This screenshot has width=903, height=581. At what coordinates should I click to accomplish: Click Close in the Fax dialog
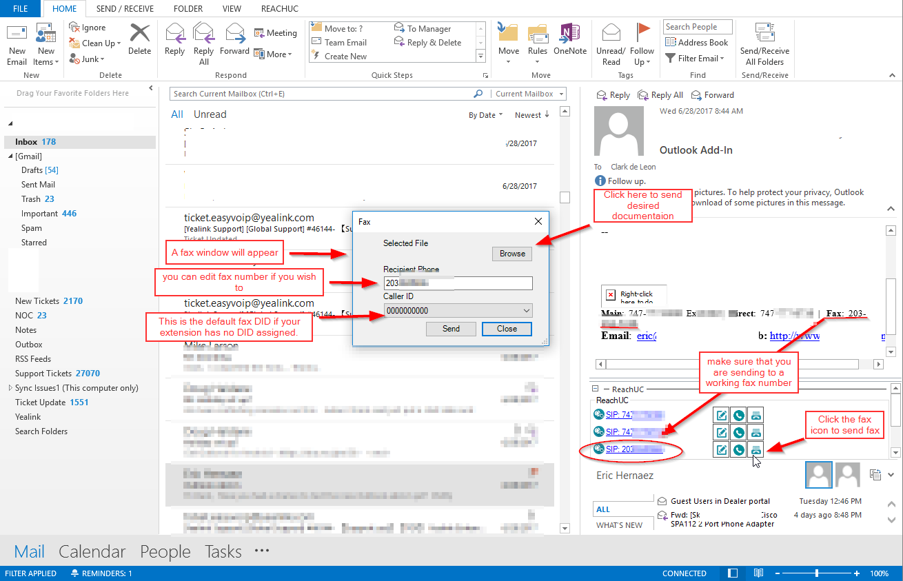click(x=507, y=329)
